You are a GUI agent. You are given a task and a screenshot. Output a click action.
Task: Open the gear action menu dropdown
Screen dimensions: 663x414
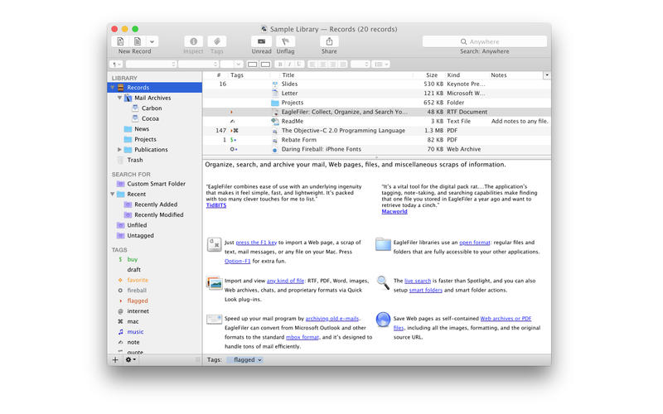point(131,360)
